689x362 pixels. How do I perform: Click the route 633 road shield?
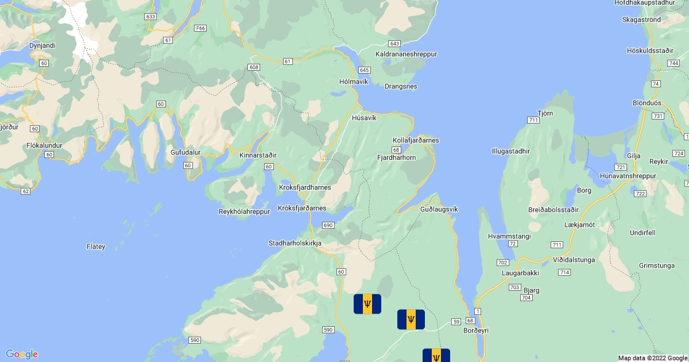click(151, 17)
